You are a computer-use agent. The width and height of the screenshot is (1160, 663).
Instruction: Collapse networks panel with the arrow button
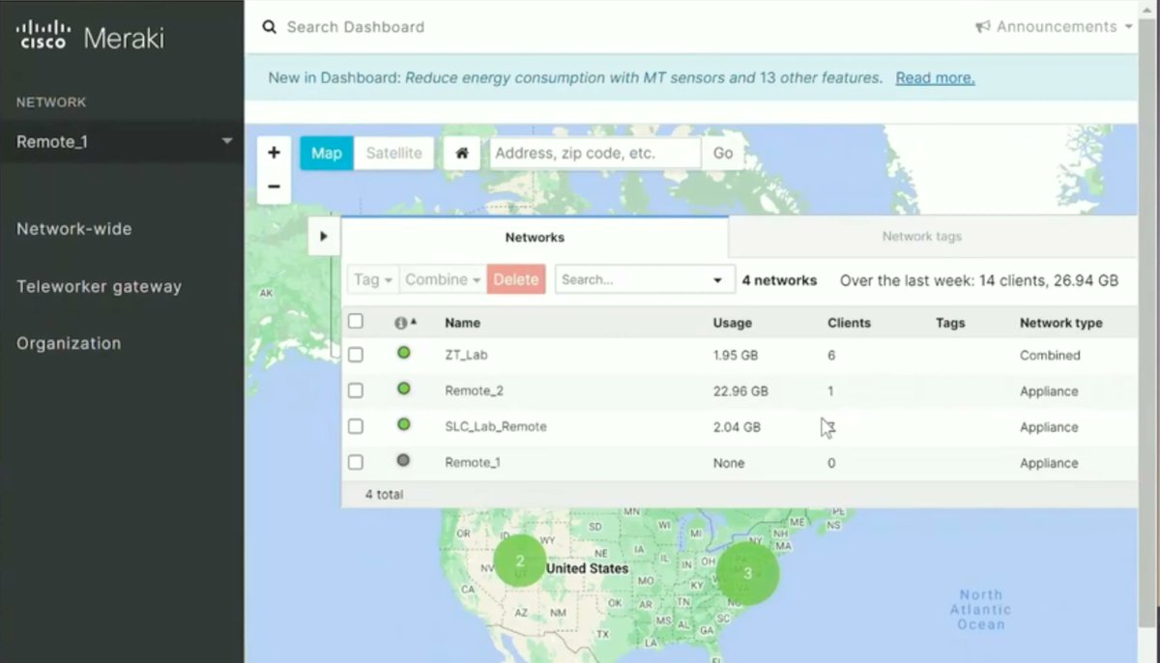324,236
